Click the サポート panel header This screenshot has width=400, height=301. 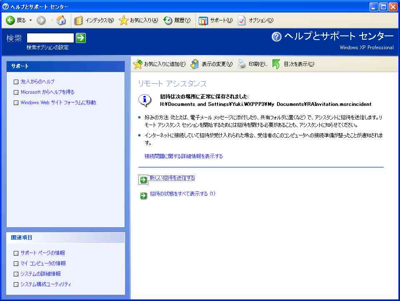tap(65, 66)
